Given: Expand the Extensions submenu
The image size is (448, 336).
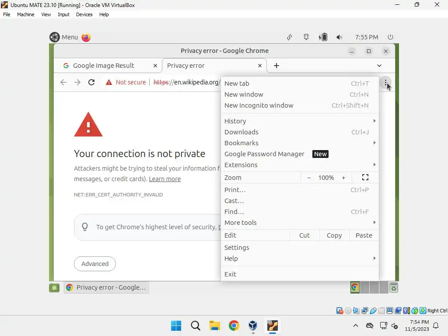Looking at the screenshot, I should (300, 165).
